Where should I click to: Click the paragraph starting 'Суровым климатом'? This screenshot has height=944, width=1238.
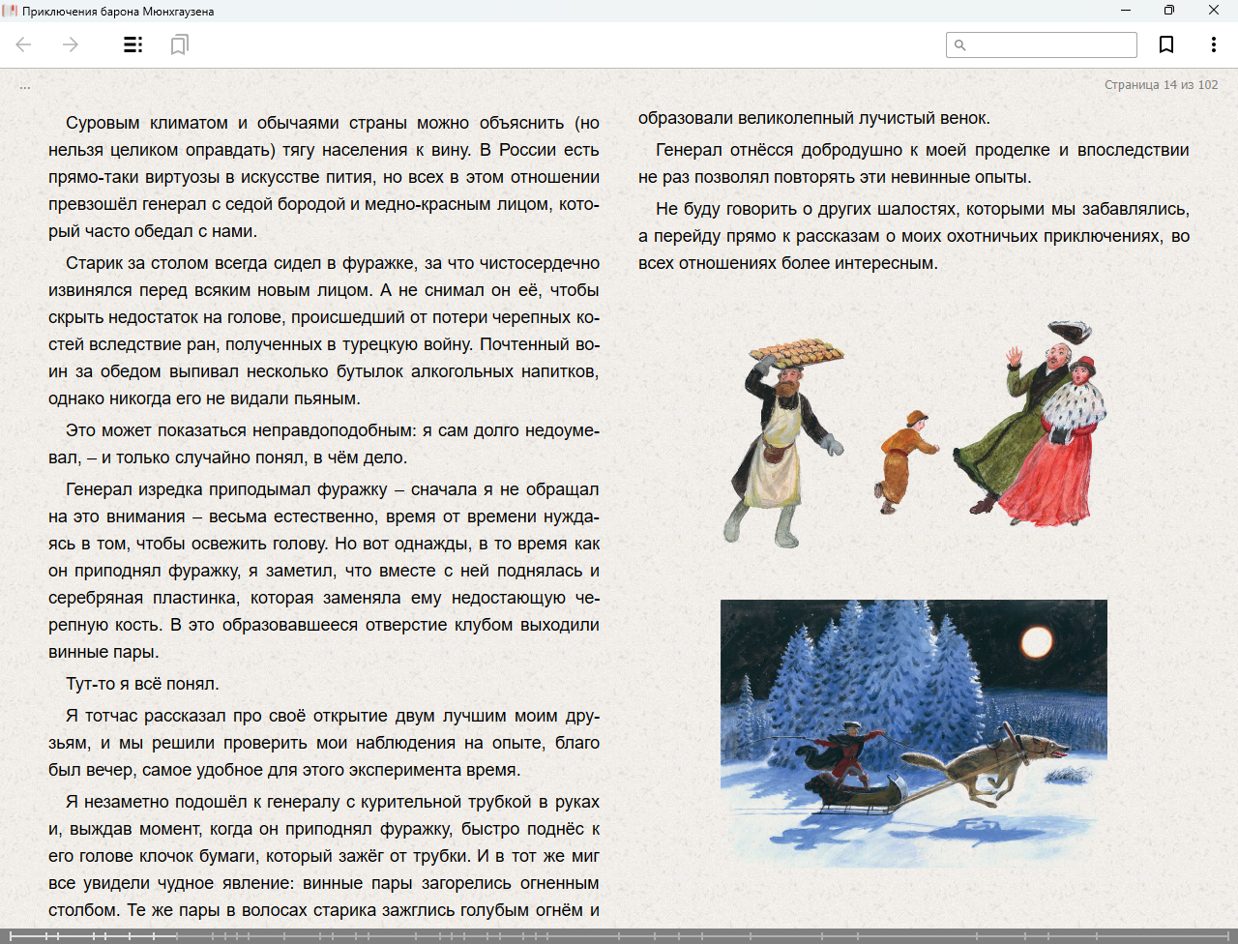324,177
